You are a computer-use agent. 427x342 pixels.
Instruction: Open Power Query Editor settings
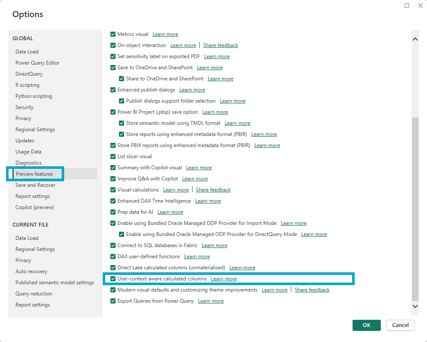[x=37, y=63]
